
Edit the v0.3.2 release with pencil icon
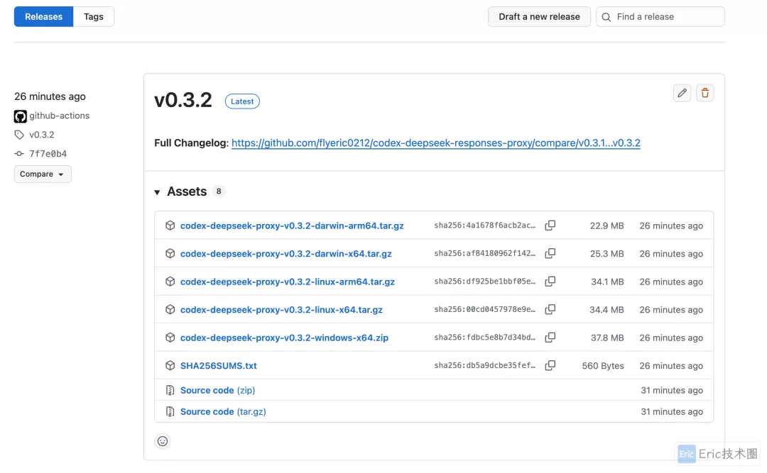tap(682, 93)
